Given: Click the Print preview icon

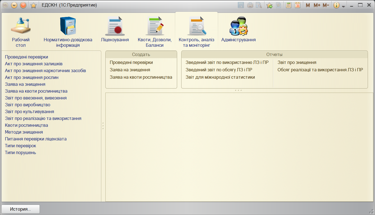Looking at the screenshot, I should 258,5.
